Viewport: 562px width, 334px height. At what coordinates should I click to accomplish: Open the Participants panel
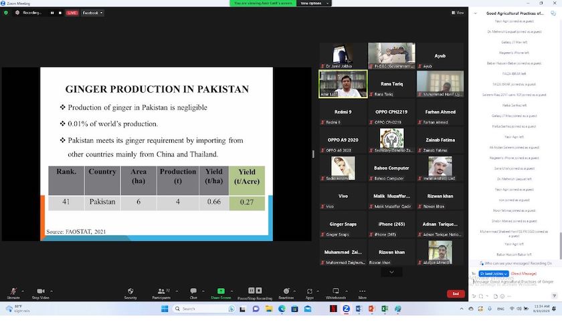pos(161,291)
